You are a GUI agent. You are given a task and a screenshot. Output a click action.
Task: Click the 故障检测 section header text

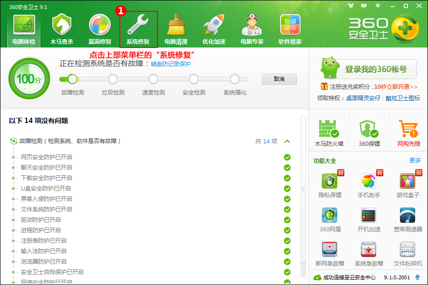(70, 141)
